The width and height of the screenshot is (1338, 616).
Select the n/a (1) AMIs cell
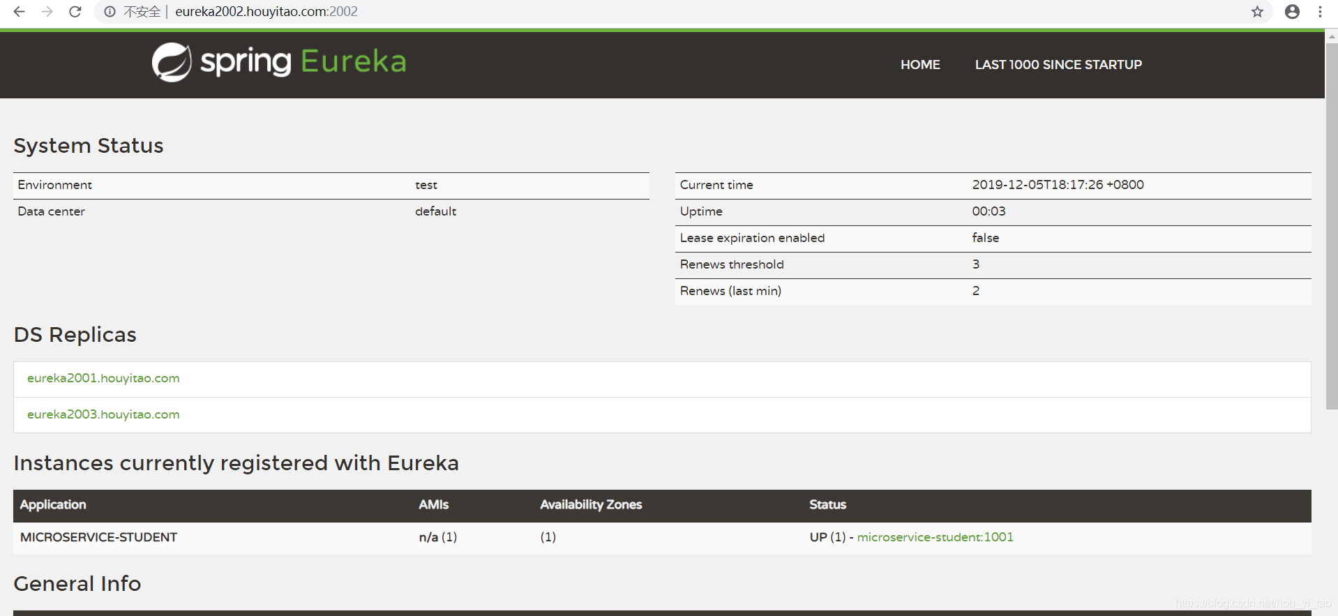point(438,537)
